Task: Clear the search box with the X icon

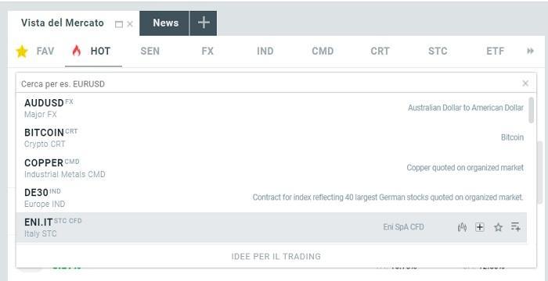Action: tap(525, 84)
